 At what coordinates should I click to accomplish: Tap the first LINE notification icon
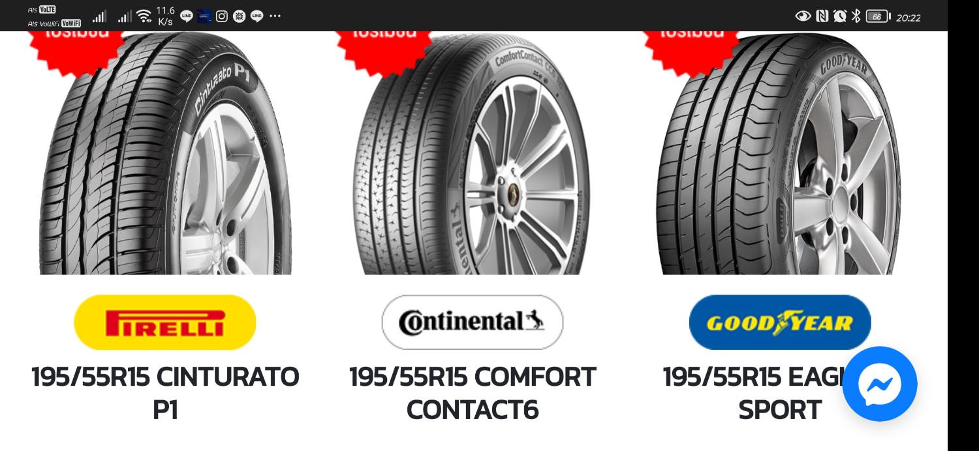(x=187, y=16)
